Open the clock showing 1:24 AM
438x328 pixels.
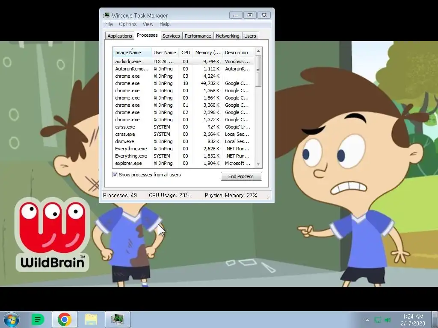pyautogui.click(x=413, y=319)
